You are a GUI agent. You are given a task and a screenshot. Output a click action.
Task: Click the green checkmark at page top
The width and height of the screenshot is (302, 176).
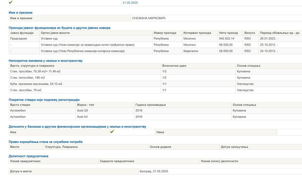point(11,2)
